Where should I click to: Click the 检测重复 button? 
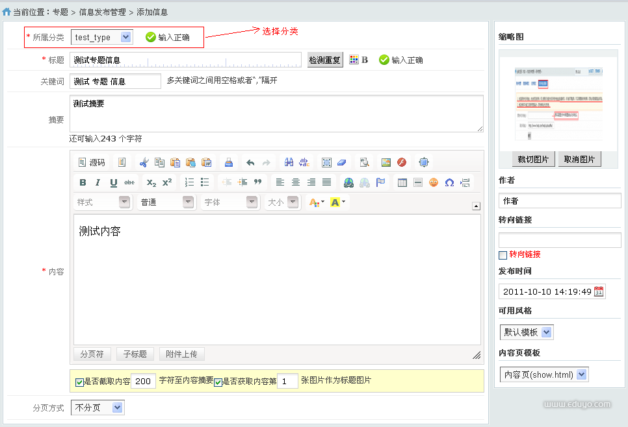tap(325, 60)
